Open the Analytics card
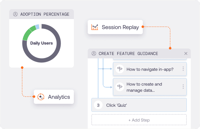 (x=54, y=97)
